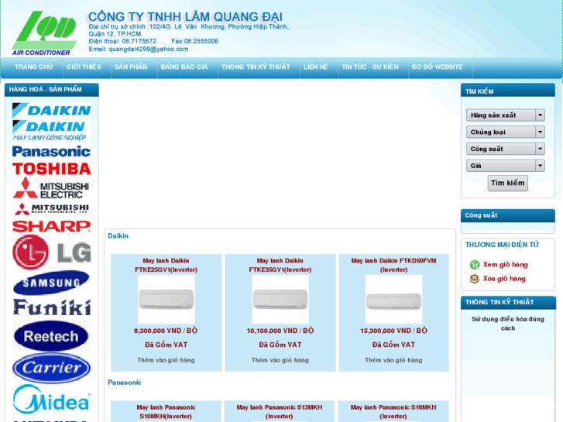This screenshot has width=563, height=422.
Task: Expand the Giá price dropdown
Action: (x=505, y=166)
